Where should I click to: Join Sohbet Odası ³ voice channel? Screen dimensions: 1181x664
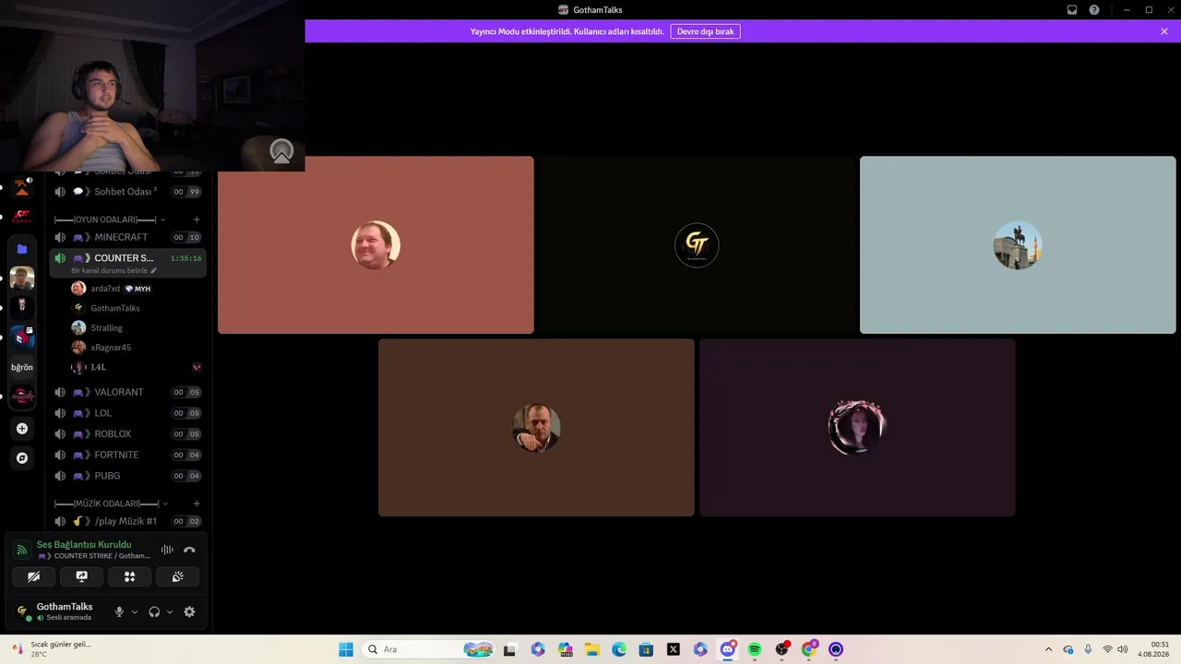127,192
